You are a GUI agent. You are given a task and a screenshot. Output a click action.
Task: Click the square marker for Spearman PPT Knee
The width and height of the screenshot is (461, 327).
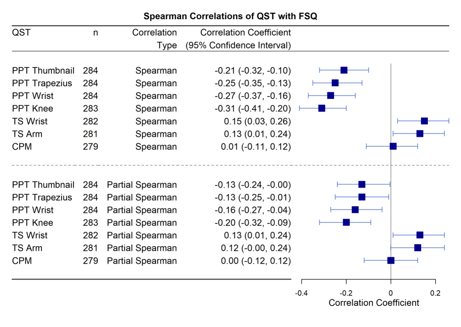click(x=321, y=108)
